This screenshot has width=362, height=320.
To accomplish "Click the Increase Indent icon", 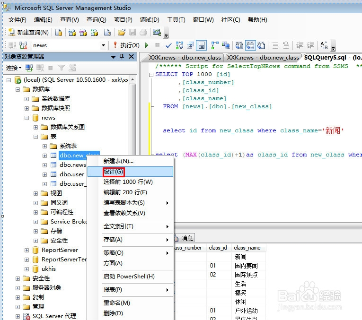I will [x=310, y=45].
